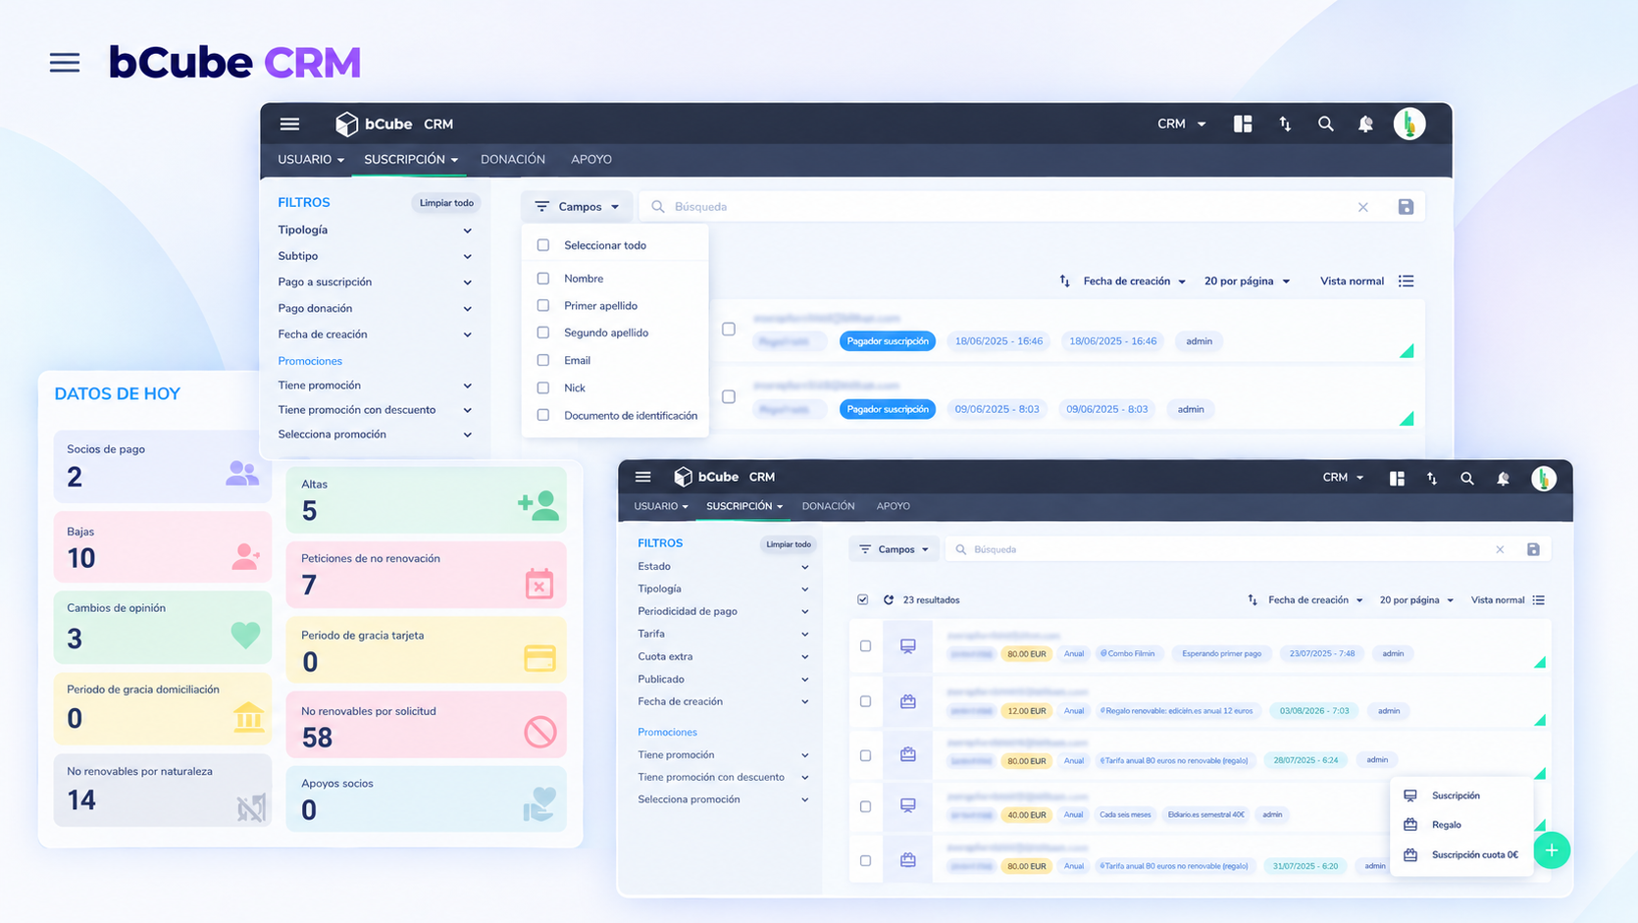The height and width of the screenshot is (923, 1638).
Task: Click the transfer arrows icon in the back window header
Action: tap(1285, 124)
